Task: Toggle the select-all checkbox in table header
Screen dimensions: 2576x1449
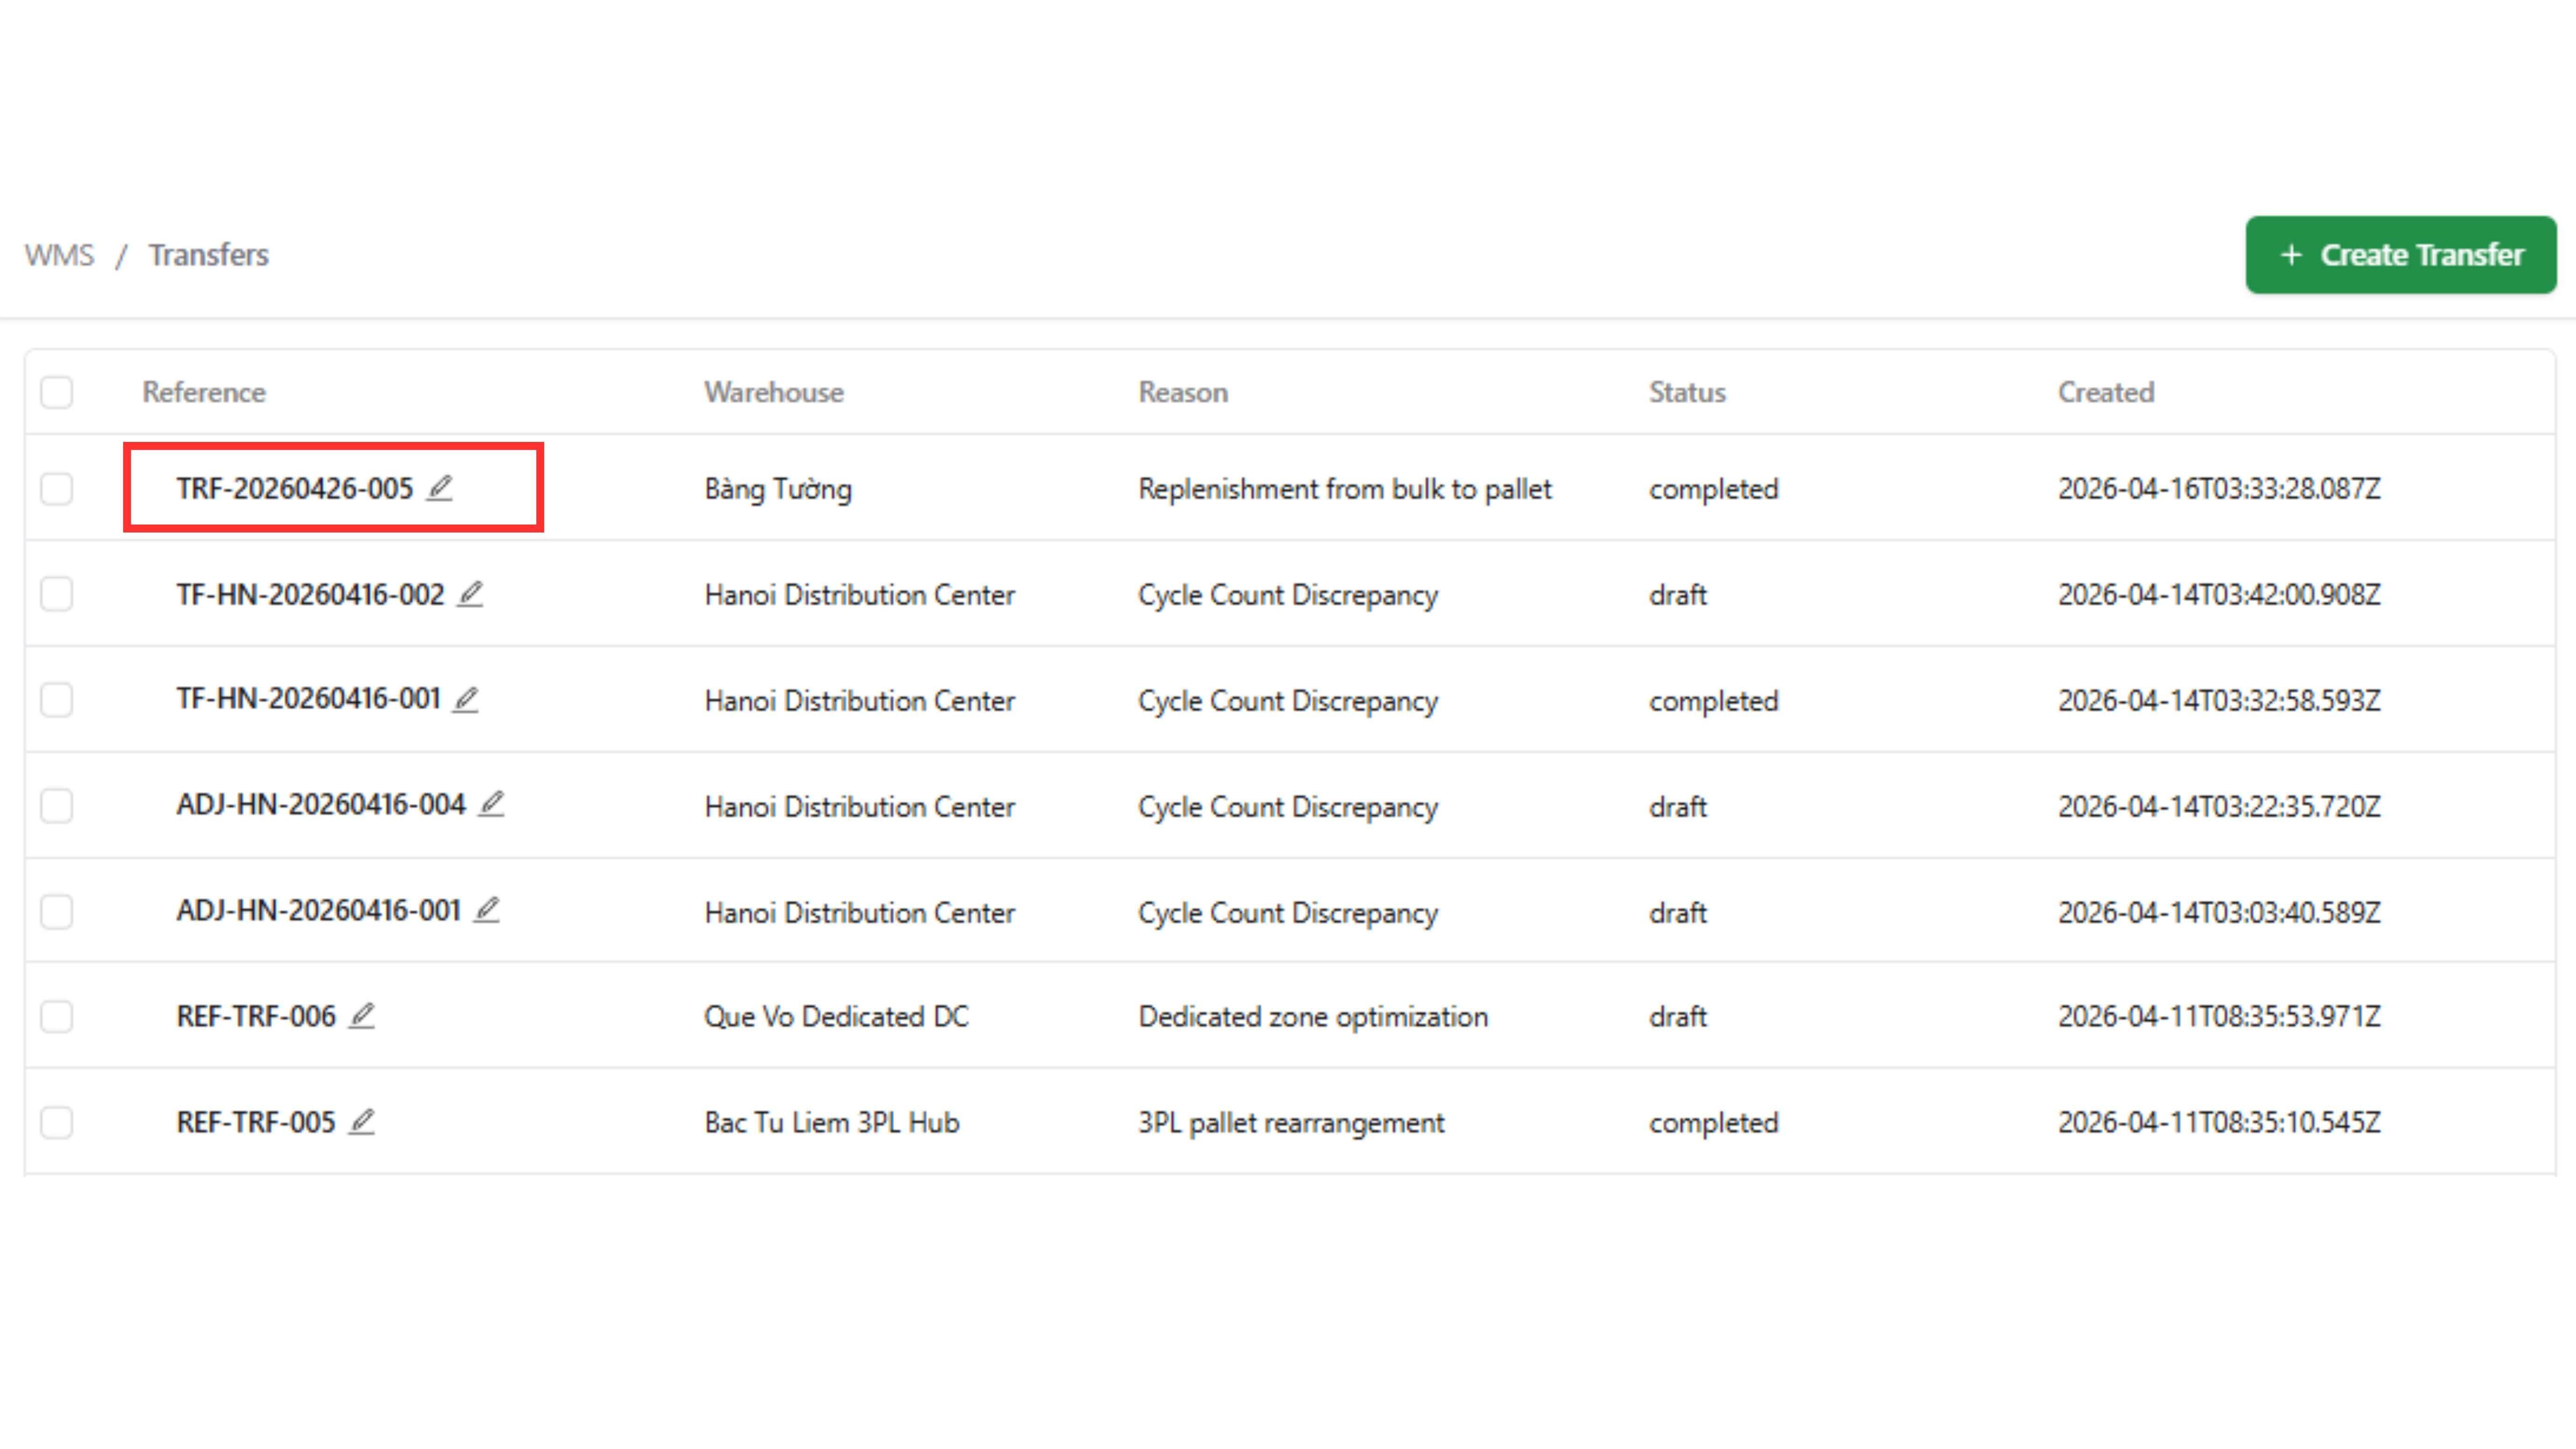Action: [x=57, y=392]
